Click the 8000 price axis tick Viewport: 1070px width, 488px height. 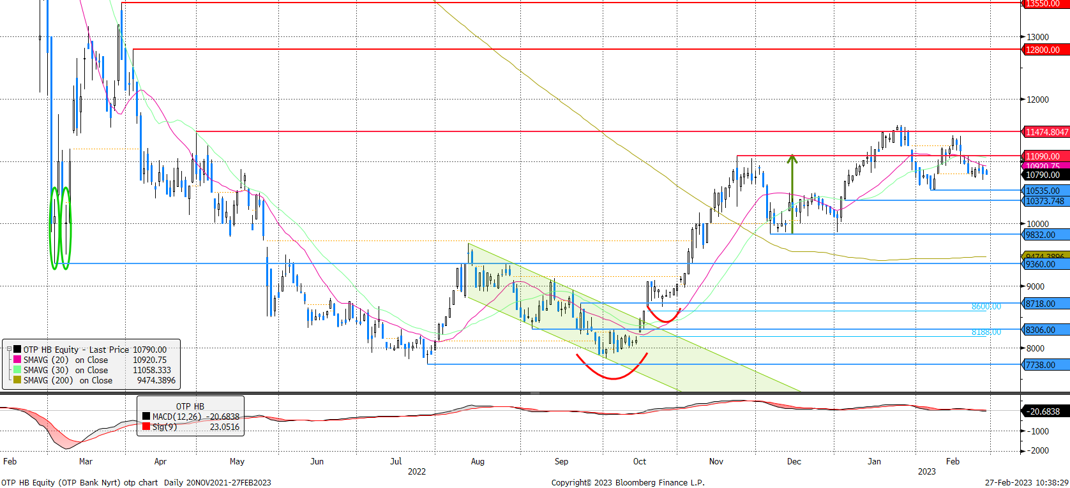point(1036,348)
